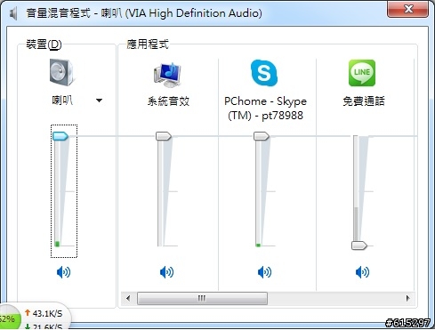Mute the PChome Skype channel
Viewport: 435px width, 330px height.
click(264, 272)
